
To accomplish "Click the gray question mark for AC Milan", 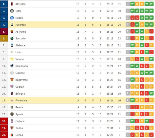I will [x=128, y=4].
